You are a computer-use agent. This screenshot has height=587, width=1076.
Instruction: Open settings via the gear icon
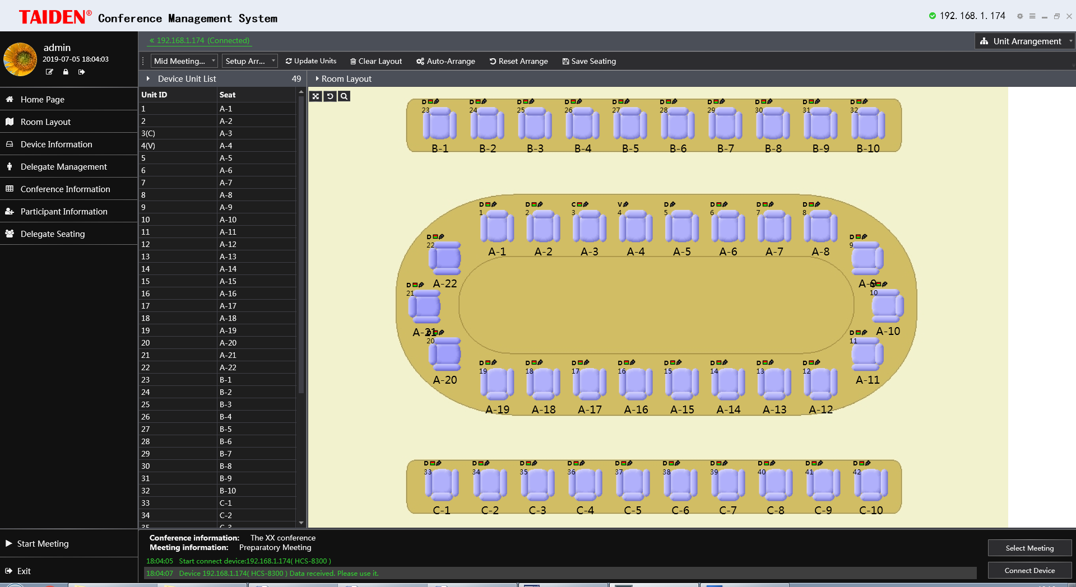click(1020, 16)
